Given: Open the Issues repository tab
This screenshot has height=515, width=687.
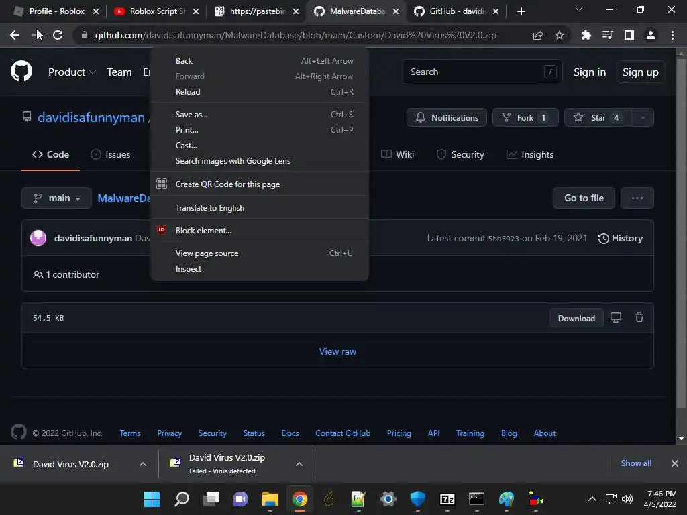Looking at the screenshot, I should 111,154.
